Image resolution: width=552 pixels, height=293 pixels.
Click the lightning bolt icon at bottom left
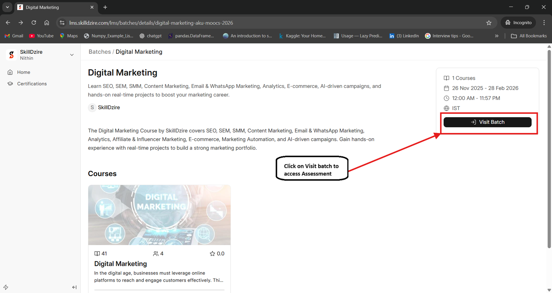coord(6,287)
